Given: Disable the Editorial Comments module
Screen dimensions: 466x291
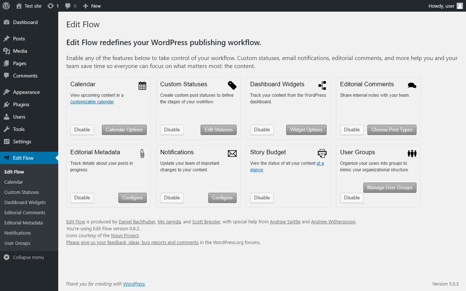Looking at the screenshot, I should (352, 130).
